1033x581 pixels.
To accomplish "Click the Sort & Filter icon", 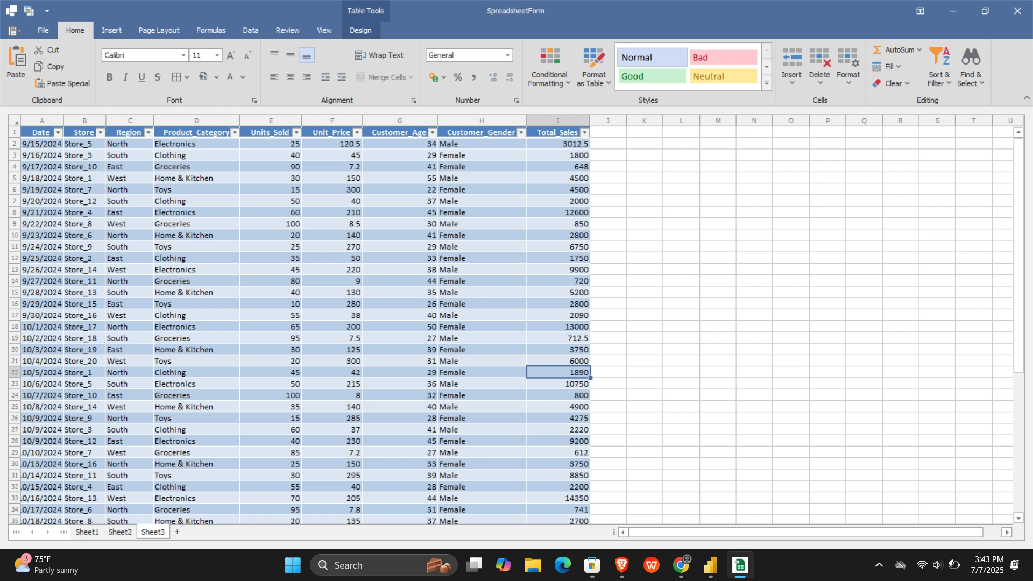I will pyautogui.click(x=939, y=56).
